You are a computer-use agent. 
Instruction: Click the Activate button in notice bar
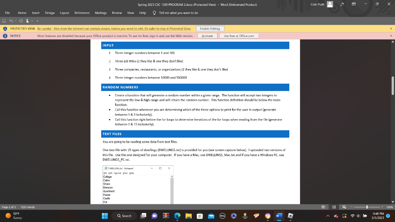[x=207, y=36]
